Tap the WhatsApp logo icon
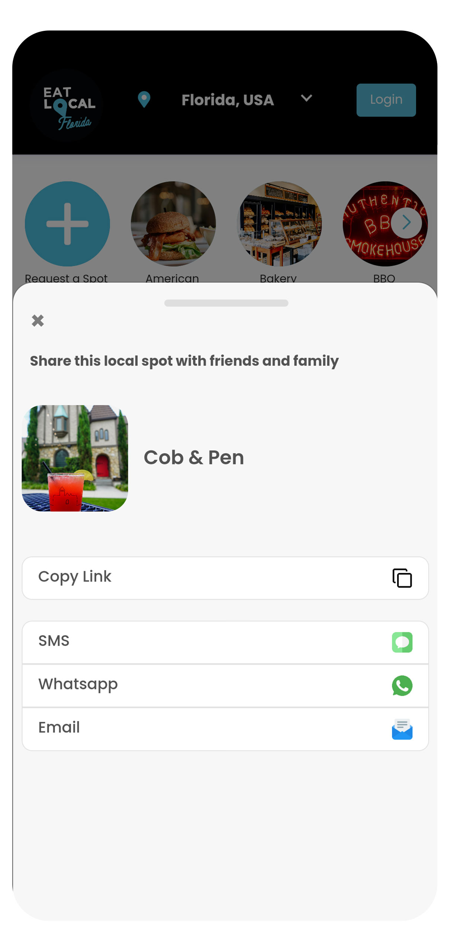Screen dimensions: 450x952 point(402,685)
